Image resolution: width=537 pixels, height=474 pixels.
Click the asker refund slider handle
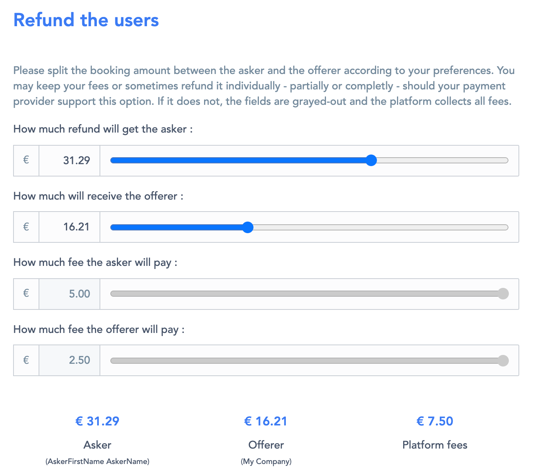(371, 160)
